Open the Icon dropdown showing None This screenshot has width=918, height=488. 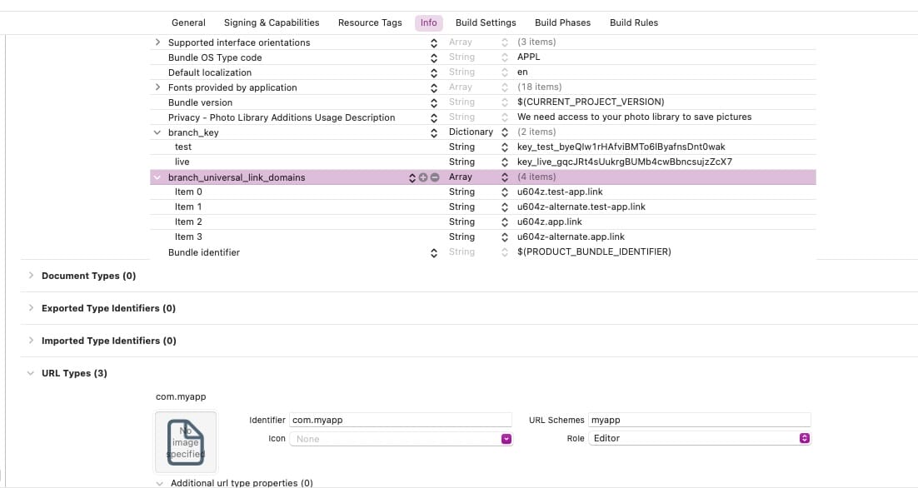[x=401, y=439]
